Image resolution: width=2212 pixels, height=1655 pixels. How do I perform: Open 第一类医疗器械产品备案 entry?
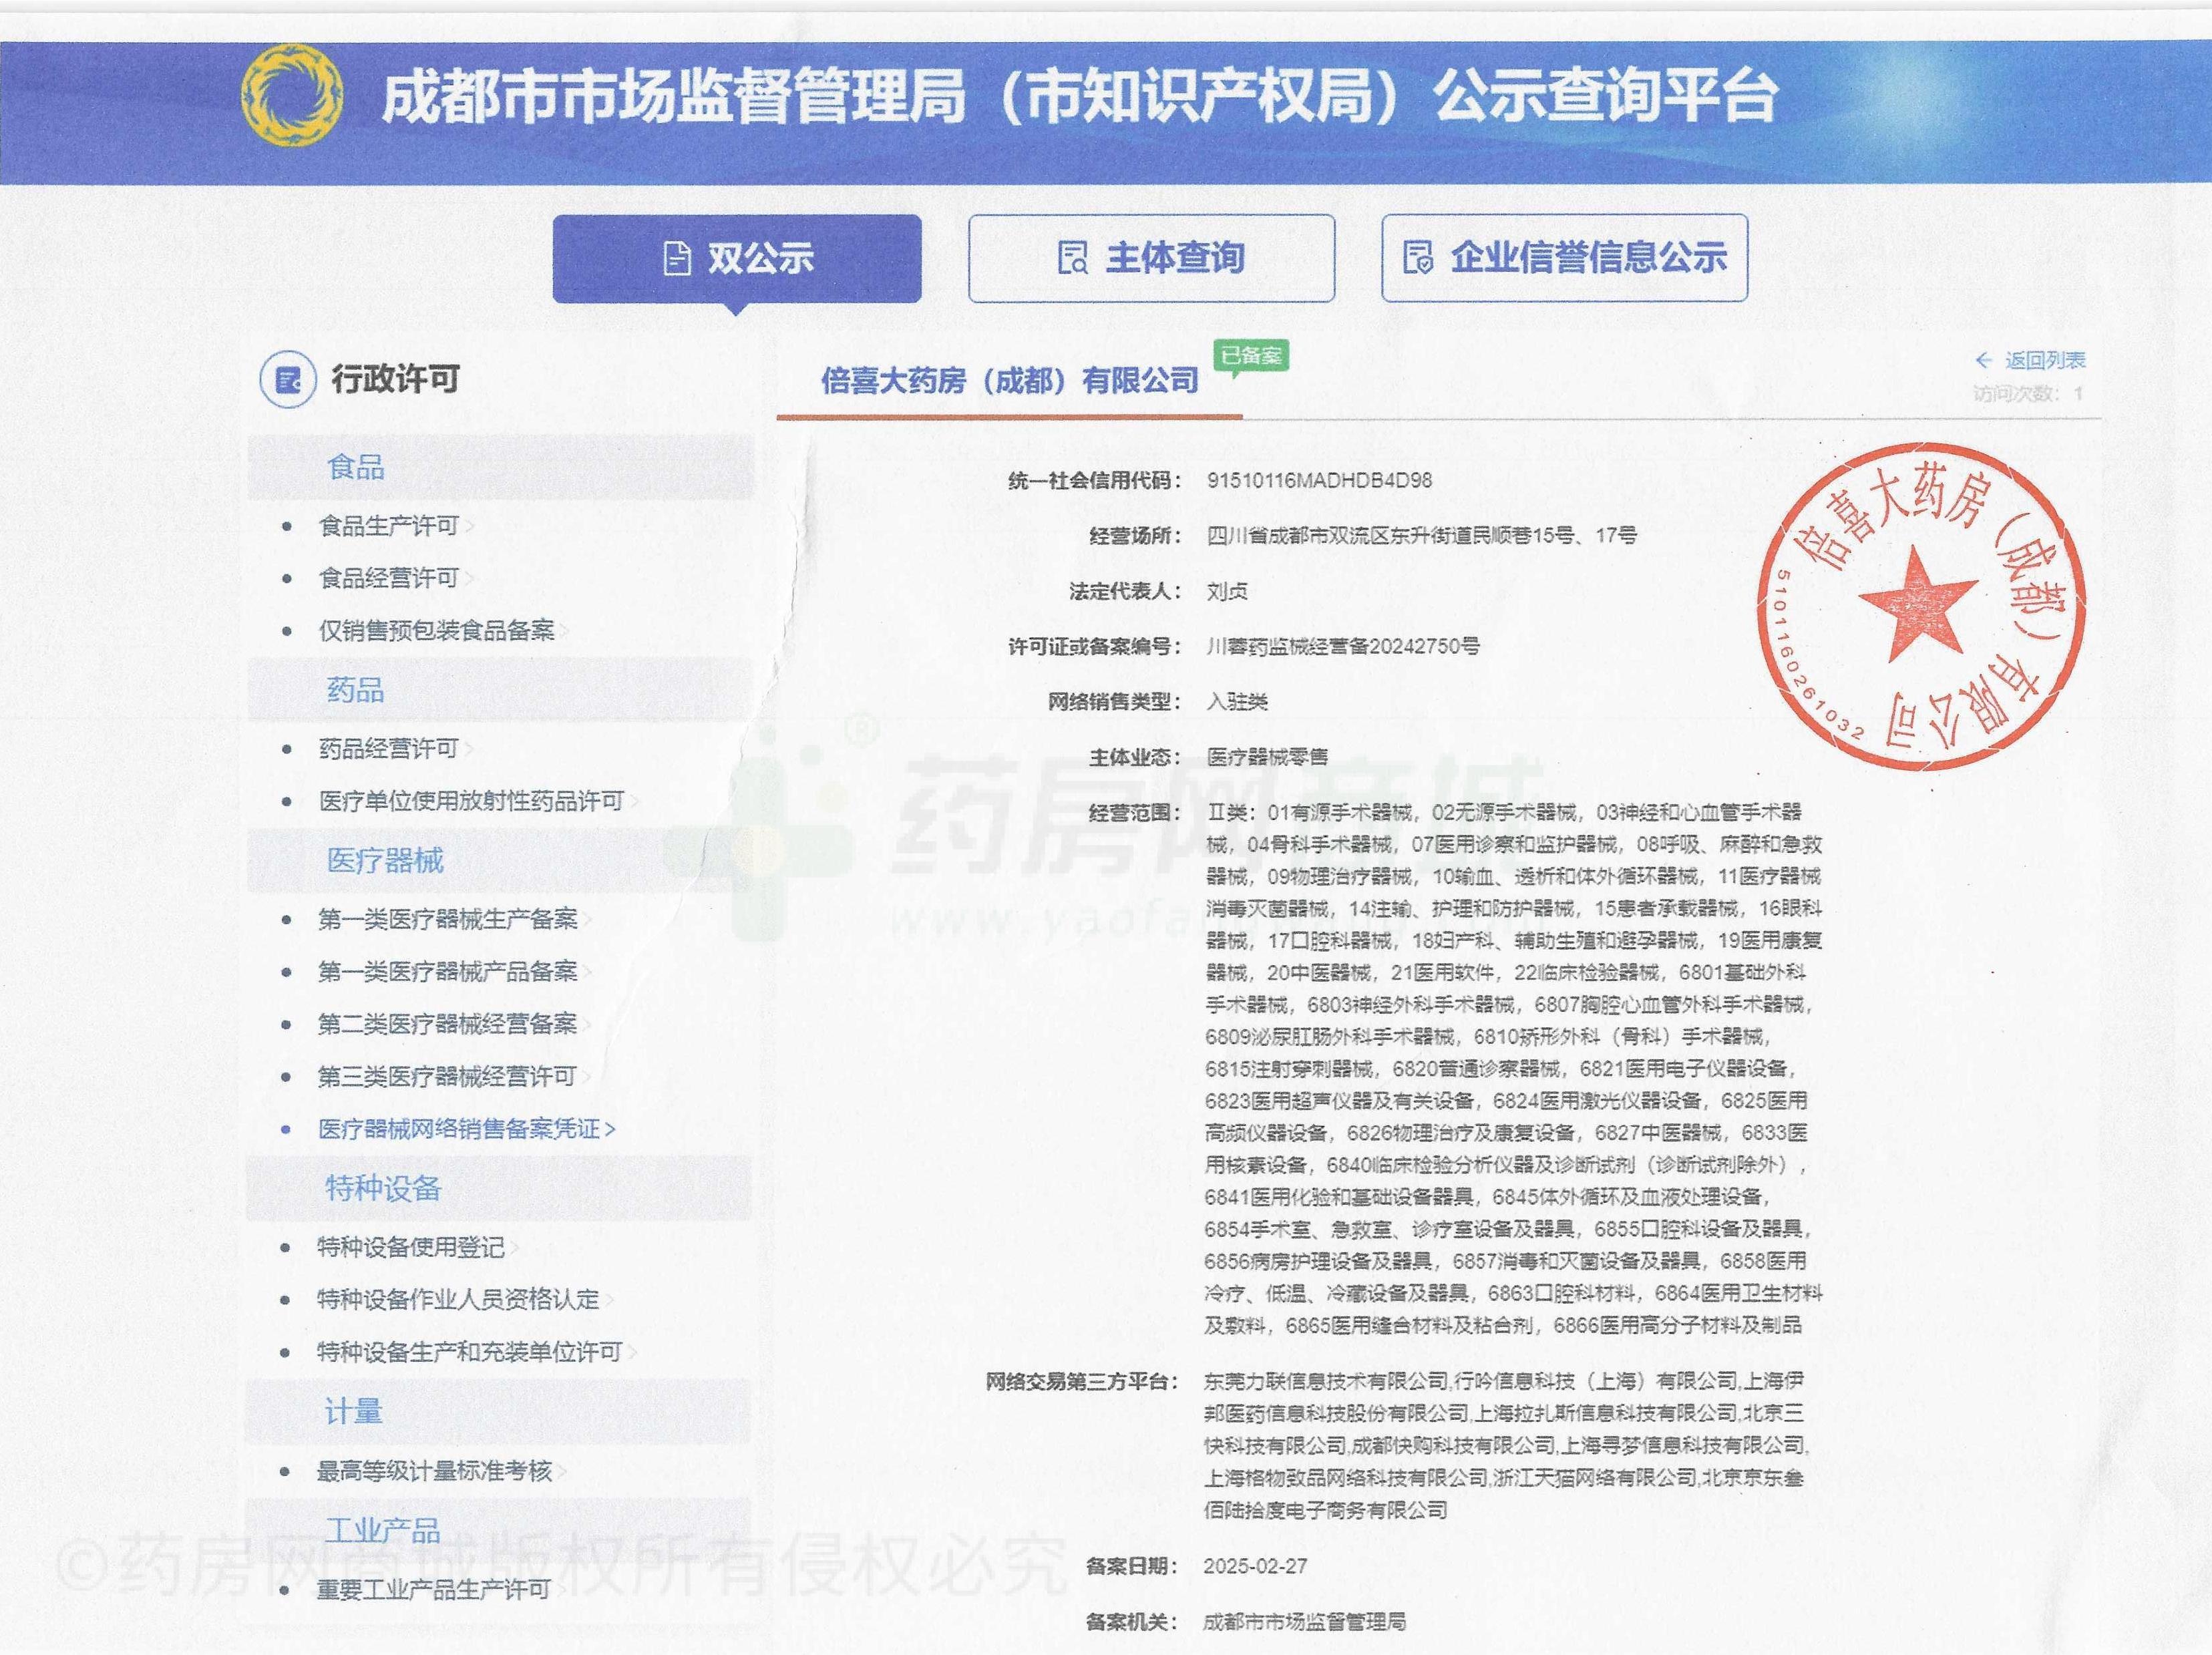[447, 971]
